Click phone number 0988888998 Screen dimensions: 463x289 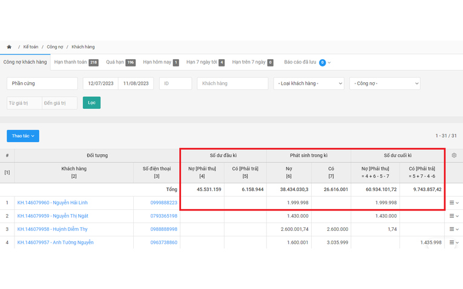[x=164, y=229]
